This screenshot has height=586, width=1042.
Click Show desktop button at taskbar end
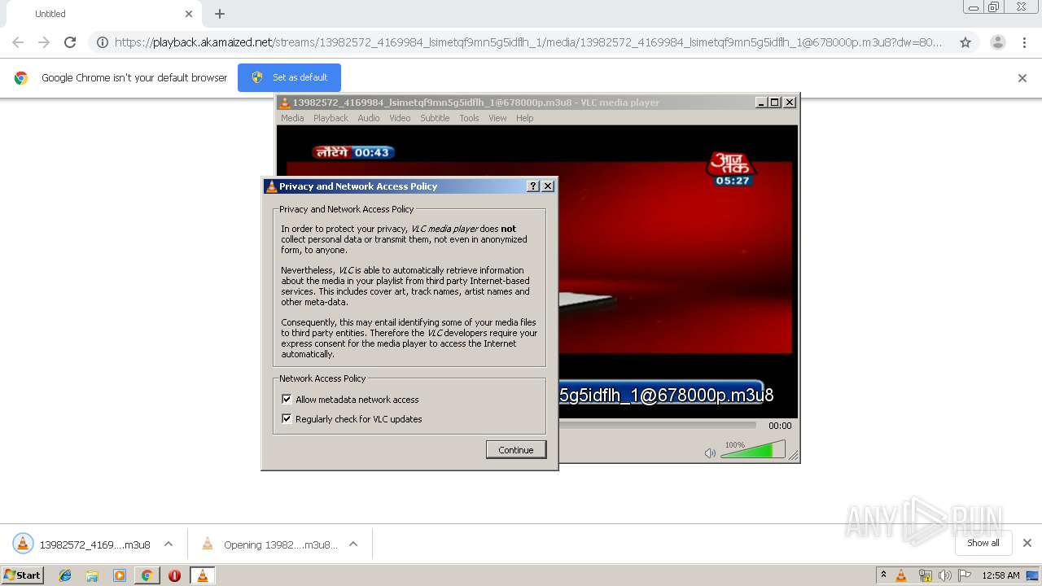[1034, 575]
